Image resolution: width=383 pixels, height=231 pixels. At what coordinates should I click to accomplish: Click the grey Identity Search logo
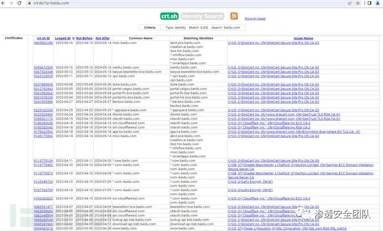coord(203,16)
